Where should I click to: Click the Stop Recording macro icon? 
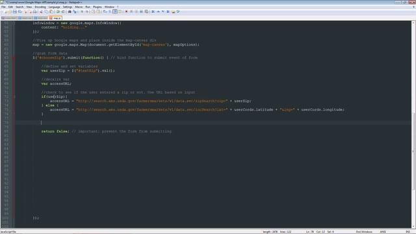[x=131, y=12]
